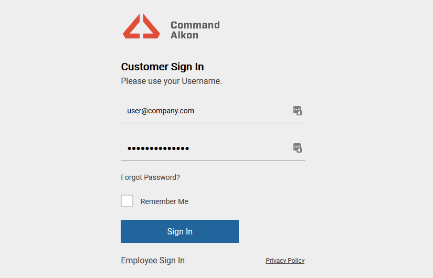Click the blue Sign In button
Viewport: 433px width, 278px height.
click(x=180, y=231)
